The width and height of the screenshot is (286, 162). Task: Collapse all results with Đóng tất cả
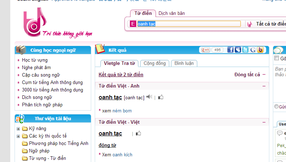(x=250, y=74)
